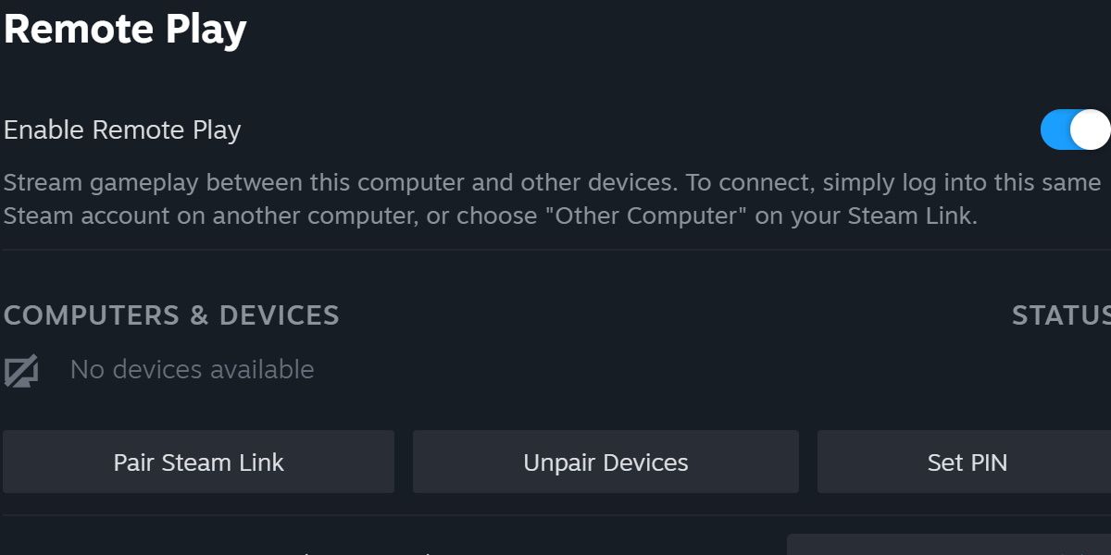Screen dimensions: 1111x555
Task: Click the disconnected device icon beside the message
Action: (x=22, y=369)
